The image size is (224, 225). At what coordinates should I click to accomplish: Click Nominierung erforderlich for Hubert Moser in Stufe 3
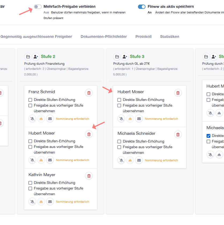(161, 119)
